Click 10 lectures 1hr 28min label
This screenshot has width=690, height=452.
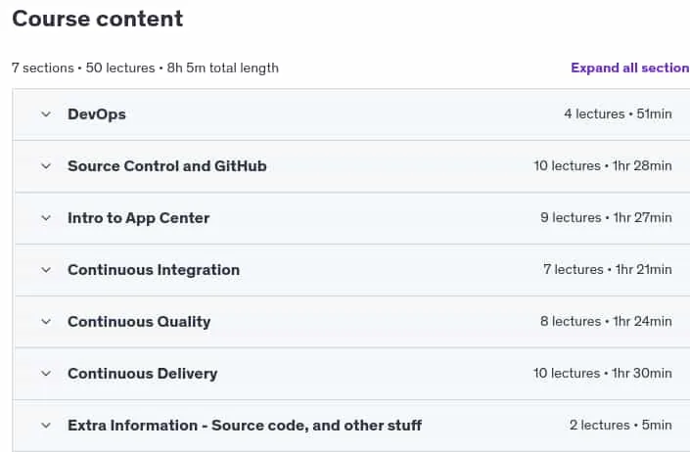click(x=603, y=165)
